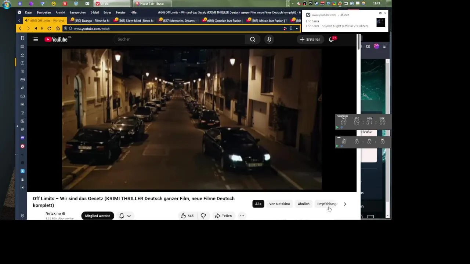Image resolution: width=470 pixels, height=264 pixels.
Task: Open YouTube notifications bell in the header
Action: coord(331,39)
